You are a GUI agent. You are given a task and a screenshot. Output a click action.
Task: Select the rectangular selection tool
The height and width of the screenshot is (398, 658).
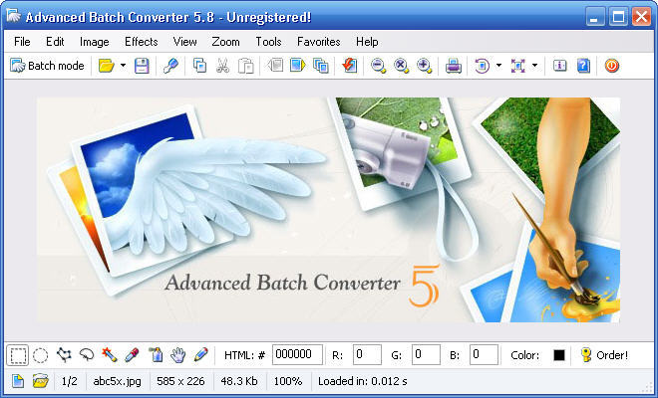[18, 355]
